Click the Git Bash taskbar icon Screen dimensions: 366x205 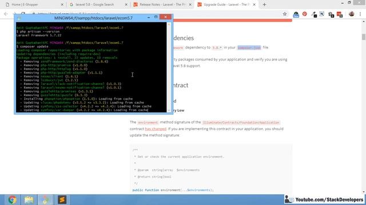45,200
